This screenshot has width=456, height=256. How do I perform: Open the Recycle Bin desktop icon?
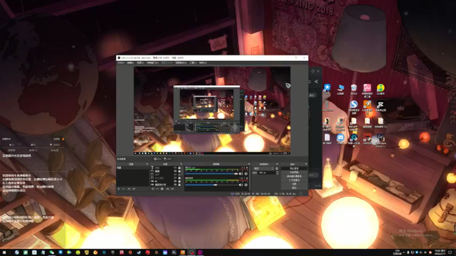(x=353, y=89)
